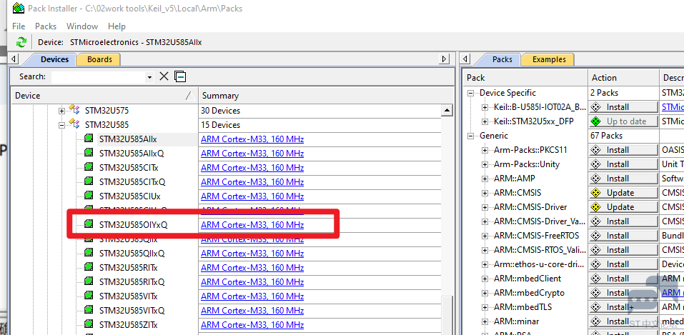Select the chip icon beside STM32U585AIIxQ
This screenshot has width=684, height=335.
(x=89, y=154)
